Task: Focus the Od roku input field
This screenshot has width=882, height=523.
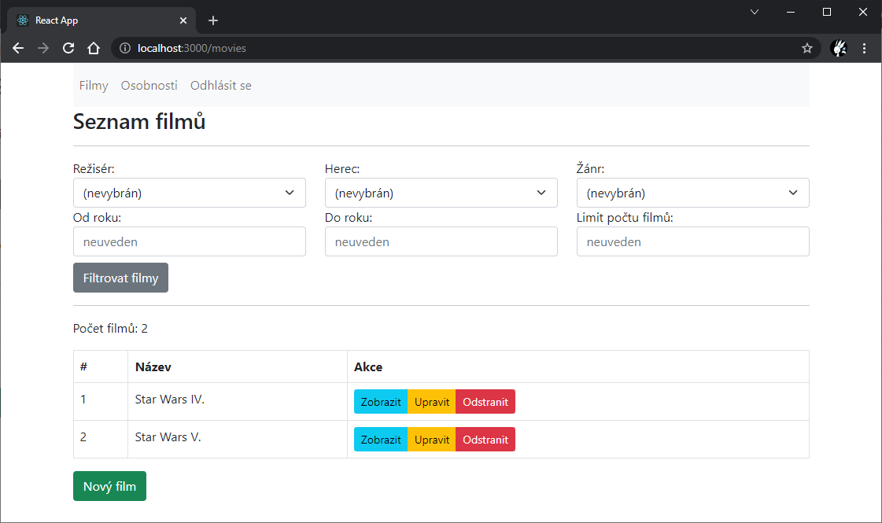Action: click(x=189, y=241)
